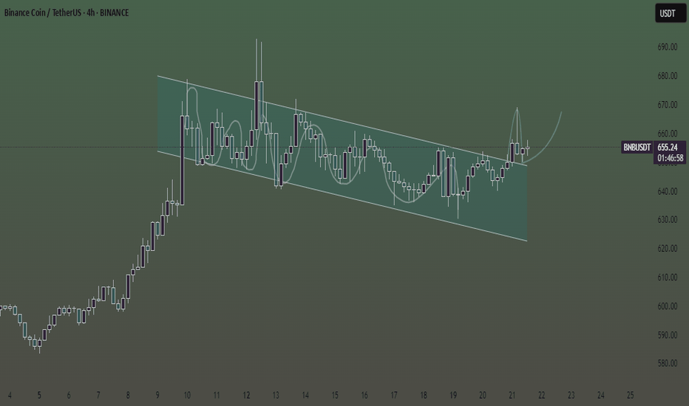689x406 pixels.
Task: Click date 10 on time axis
Action: [187, 396]
